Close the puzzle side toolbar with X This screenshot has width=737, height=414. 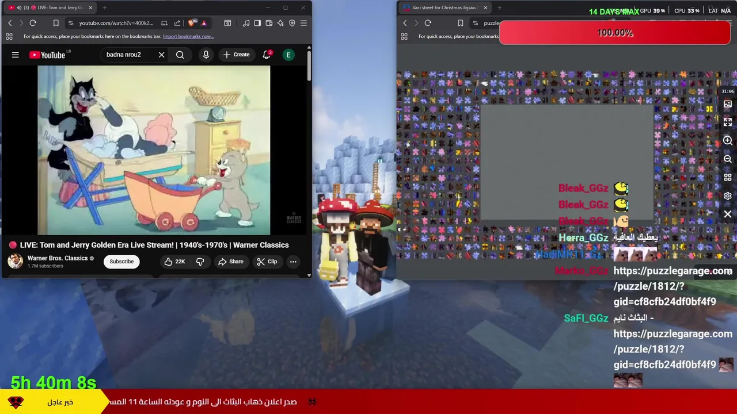[728, 214]
